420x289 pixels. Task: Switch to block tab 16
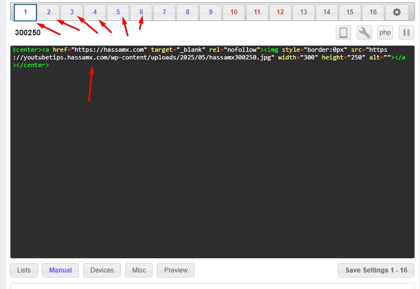pos(373,12)
